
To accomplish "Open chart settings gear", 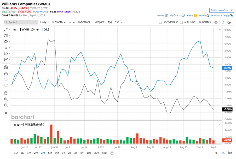I will coord(216,22).
